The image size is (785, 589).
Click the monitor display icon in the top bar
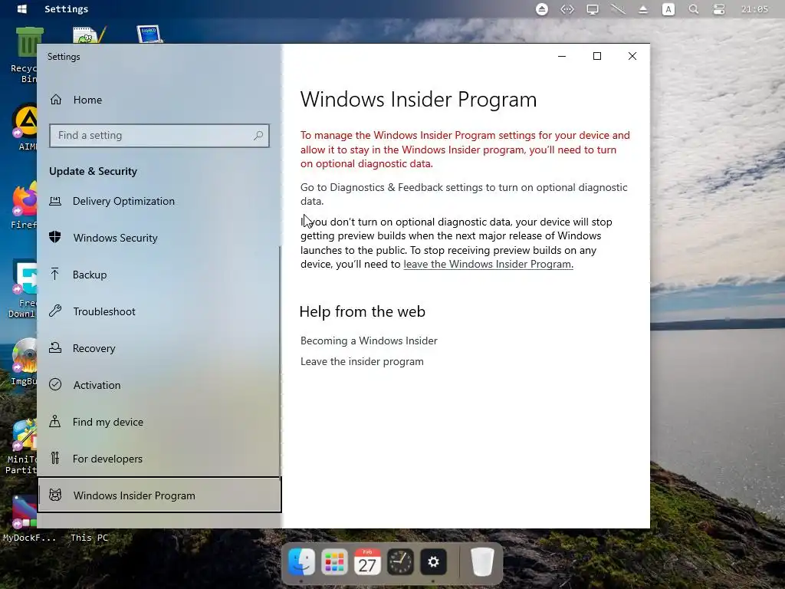pos(593,9)
